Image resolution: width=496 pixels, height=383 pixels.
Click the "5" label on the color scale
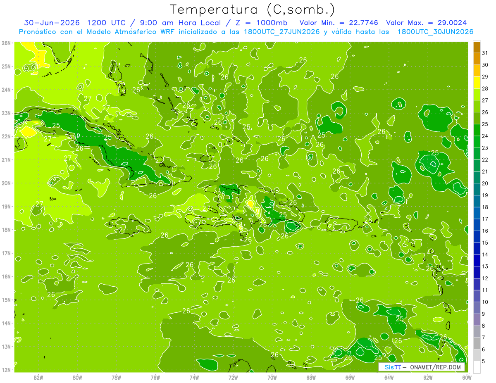point(484,361)
